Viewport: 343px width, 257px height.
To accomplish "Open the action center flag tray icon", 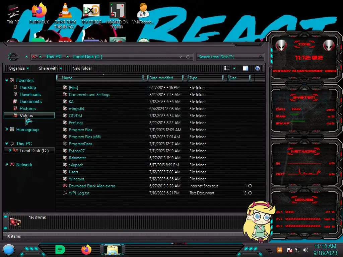I will tap(290, 250).
